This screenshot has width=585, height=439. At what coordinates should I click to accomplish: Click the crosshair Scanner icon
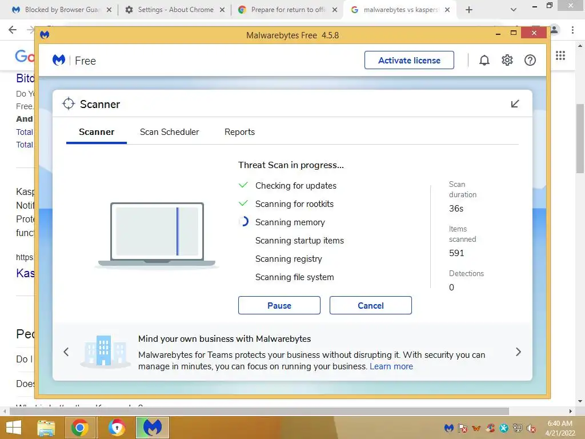click(x=69, y=104)
